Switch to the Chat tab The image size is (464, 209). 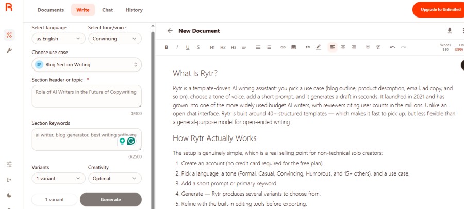click(107, 10)
